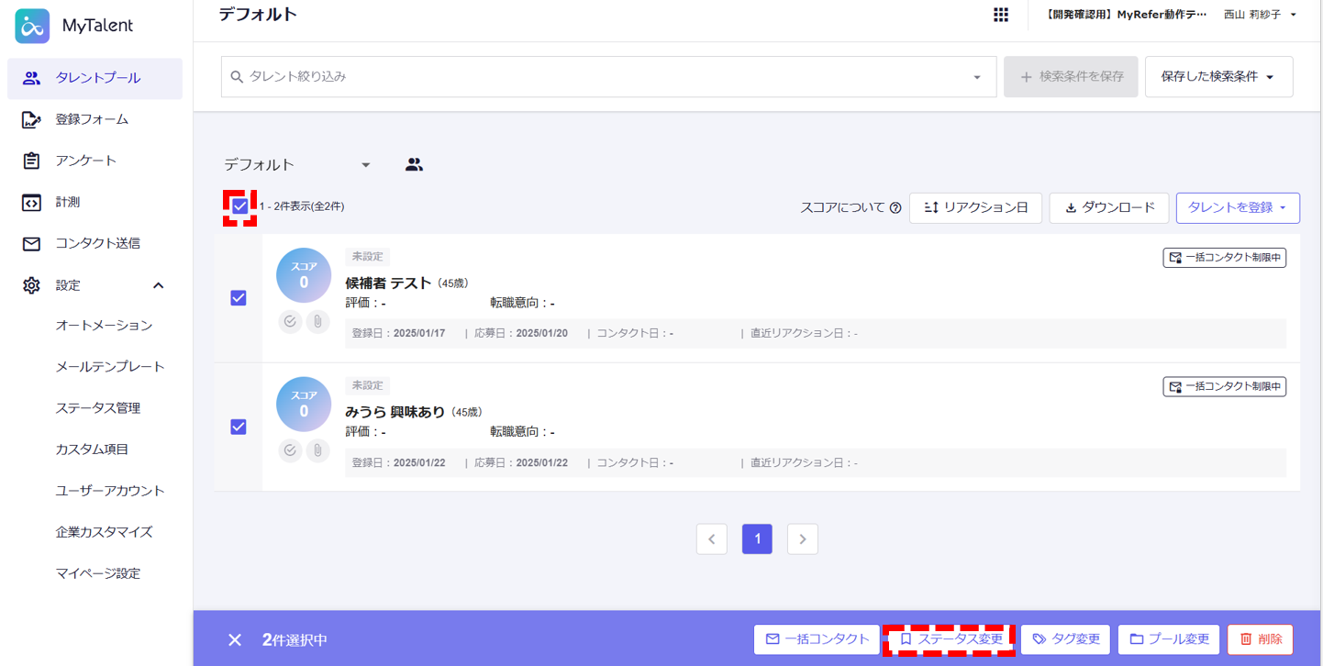Click the attachment clip icon for 候補者 テスト
The height and width of the screenshot is (666, 1323).
tap(317, 322)
